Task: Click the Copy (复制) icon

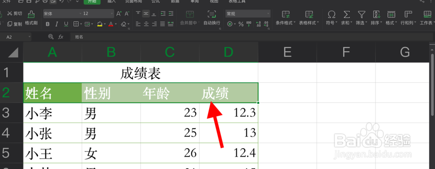Action: click(10, 24)
